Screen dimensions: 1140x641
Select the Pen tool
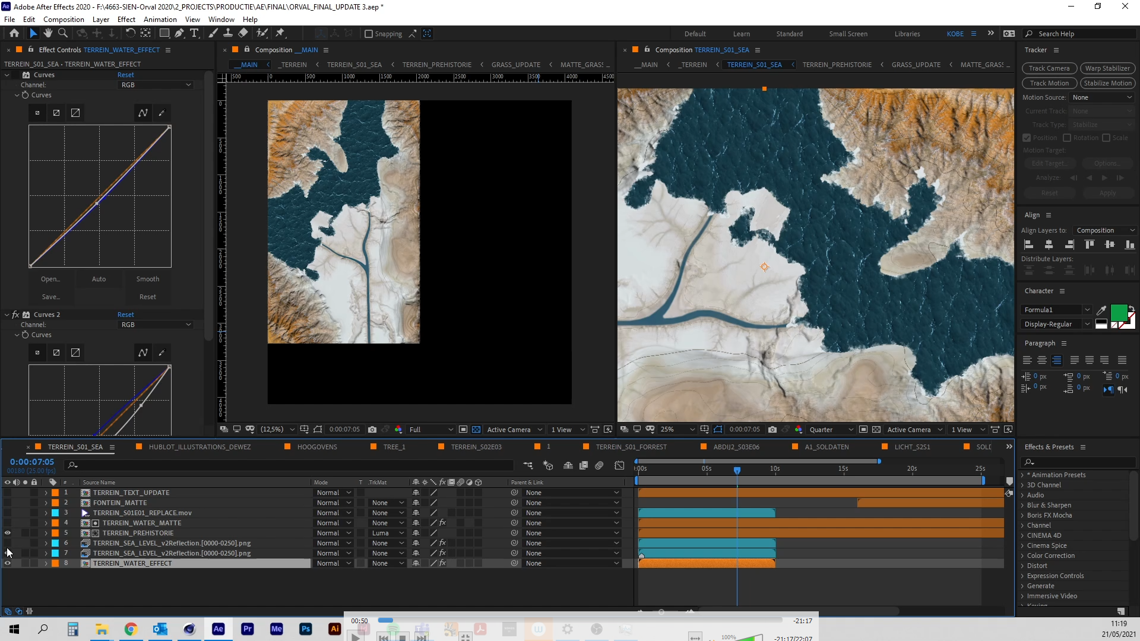click(x=179, y=33)
